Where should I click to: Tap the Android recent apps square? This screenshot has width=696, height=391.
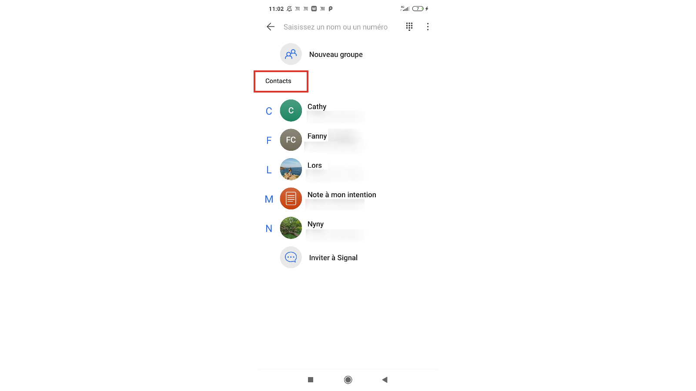point(311,380)
